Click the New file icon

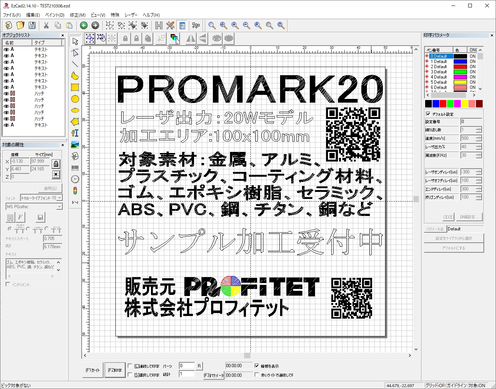click(x=9, y=25)
